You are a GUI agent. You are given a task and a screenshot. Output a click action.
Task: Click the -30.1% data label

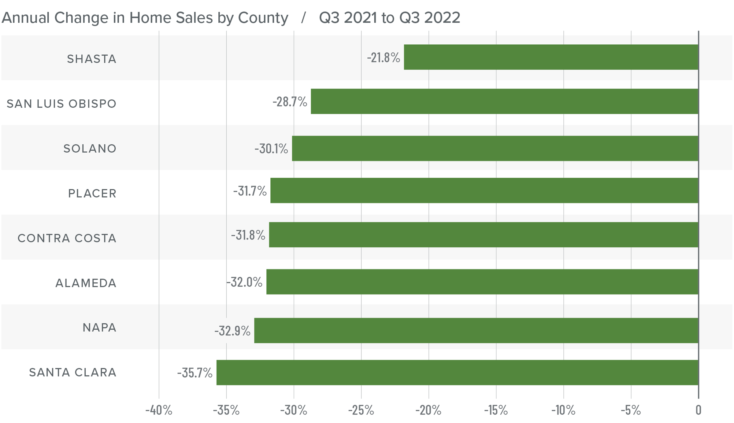(271, 149)
